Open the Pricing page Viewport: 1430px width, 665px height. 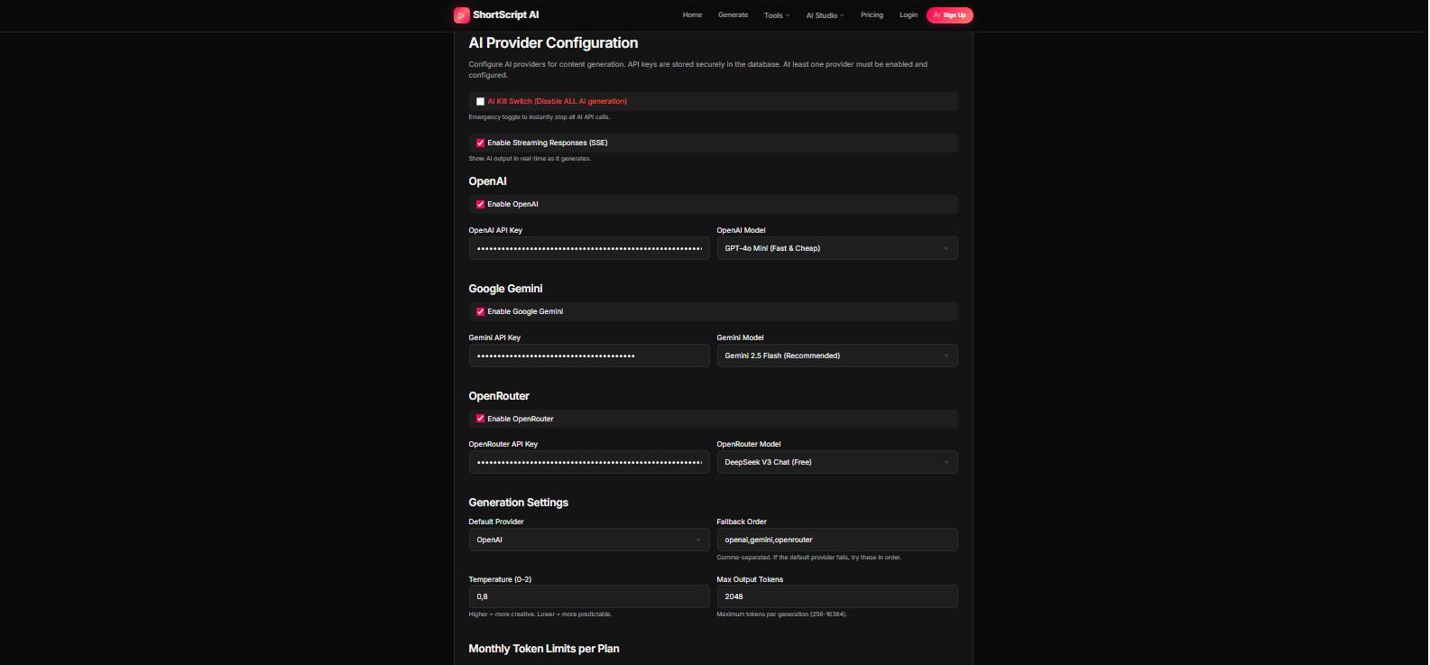[x=872, y=15]
